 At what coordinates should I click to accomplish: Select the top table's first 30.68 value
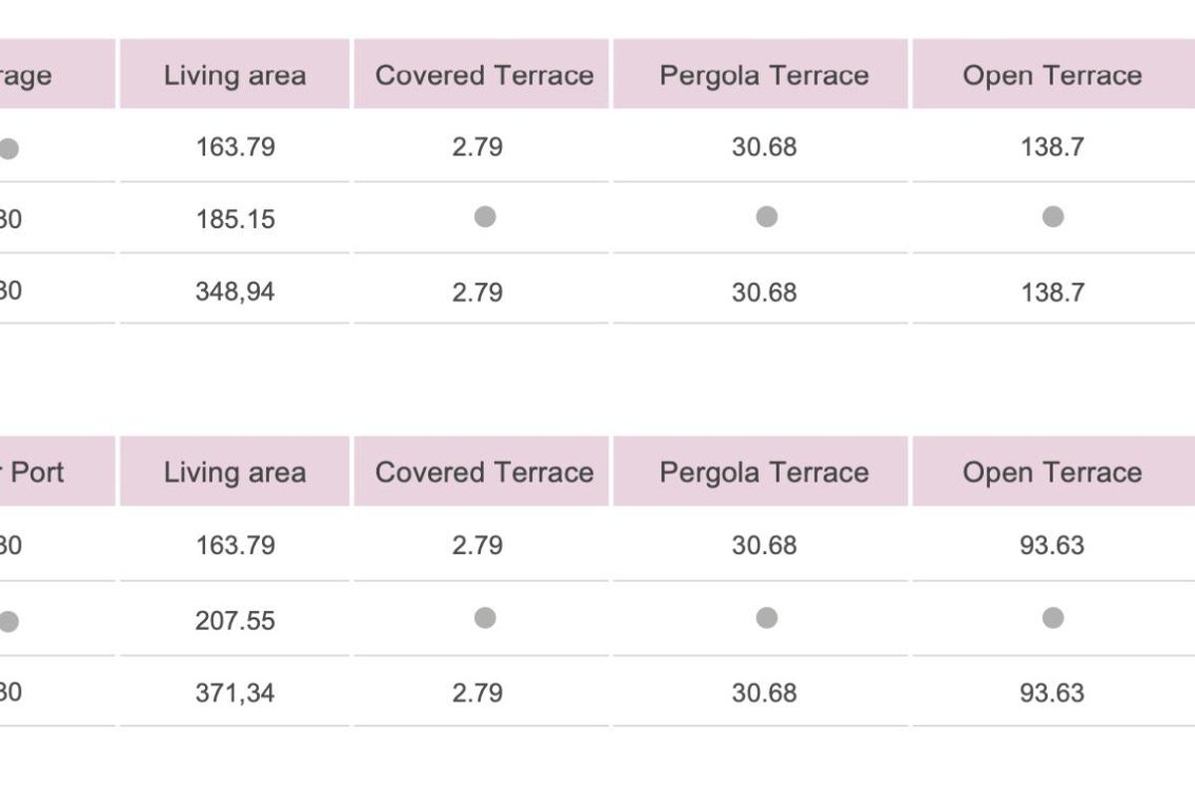(x=764, y=147)
